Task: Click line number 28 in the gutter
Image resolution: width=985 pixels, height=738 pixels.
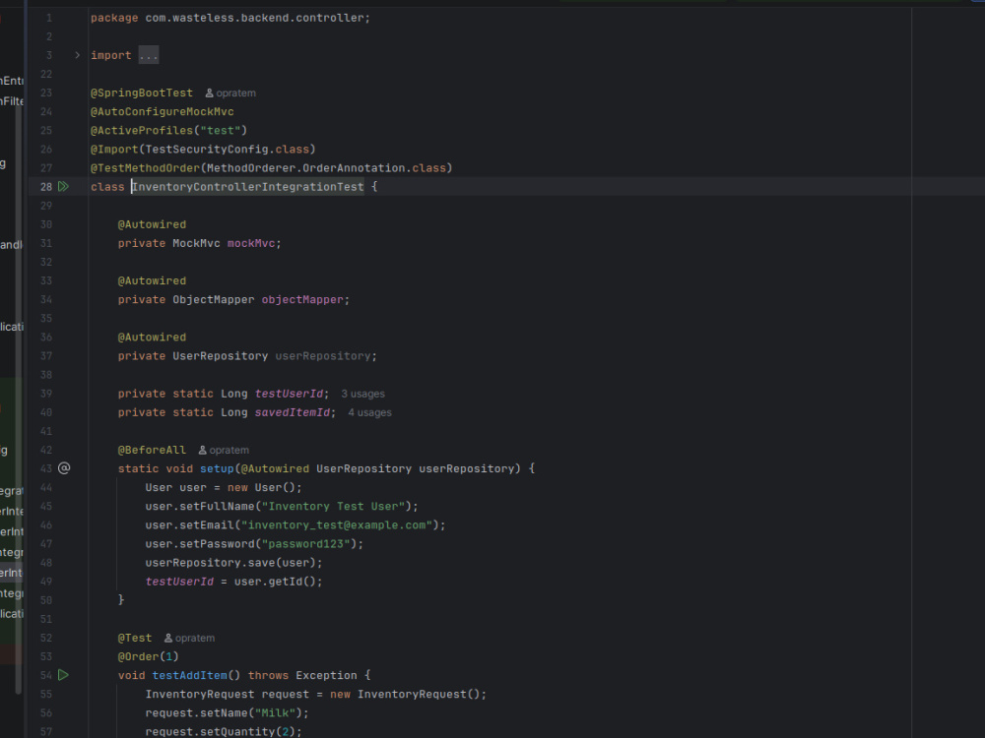Action: (x=46, y=186)
